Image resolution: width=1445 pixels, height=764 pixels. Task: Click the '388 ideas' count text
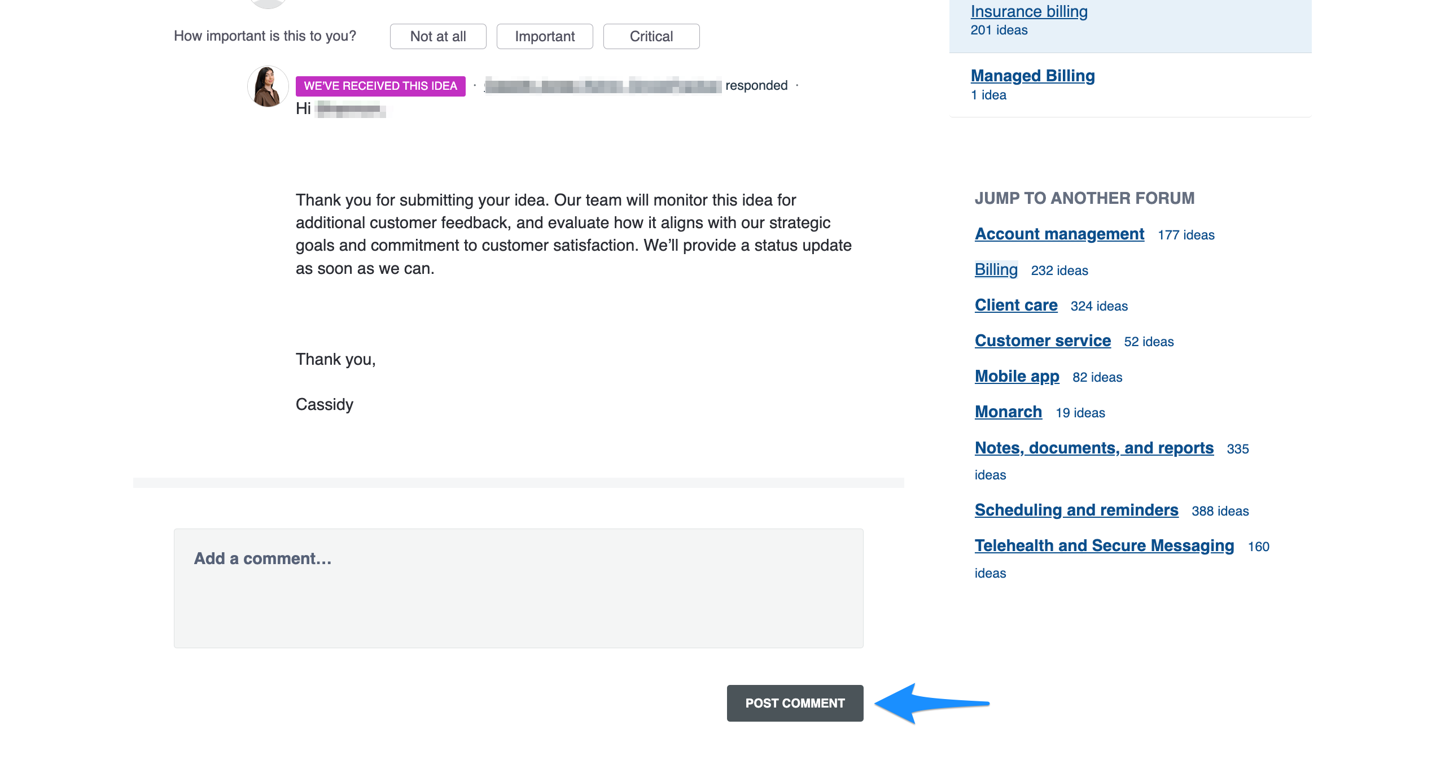tap(1220, 511)
